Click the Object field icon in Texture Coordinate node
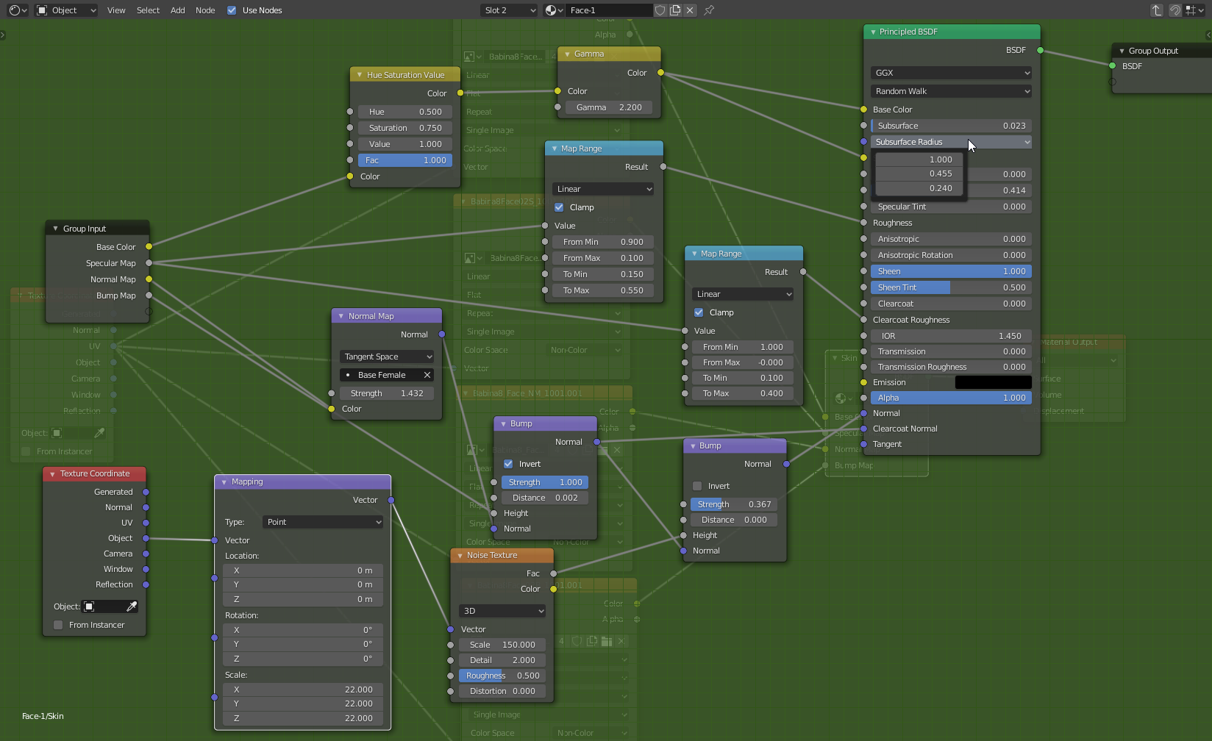The height and width of the screenshot is (741, 1212). (x=89, y=606)
